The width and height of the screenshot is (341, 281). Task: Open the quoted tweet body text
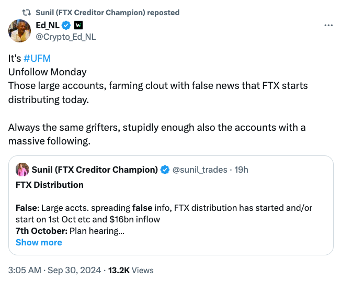click(164, 213)
